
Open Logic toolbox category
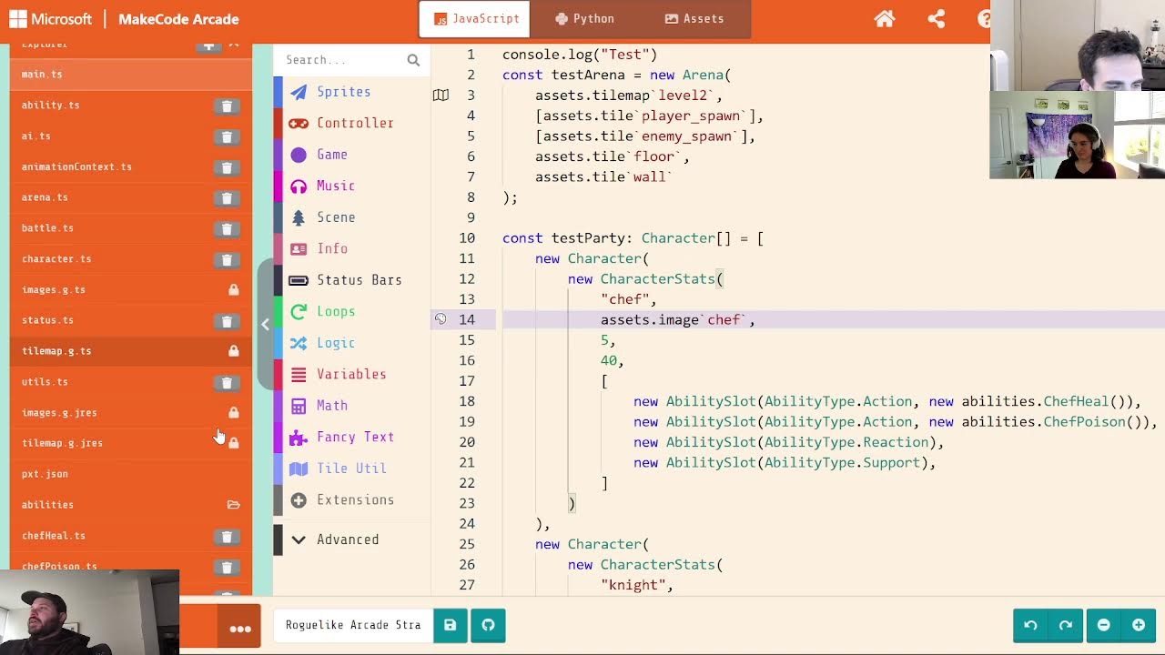[351, 343]
